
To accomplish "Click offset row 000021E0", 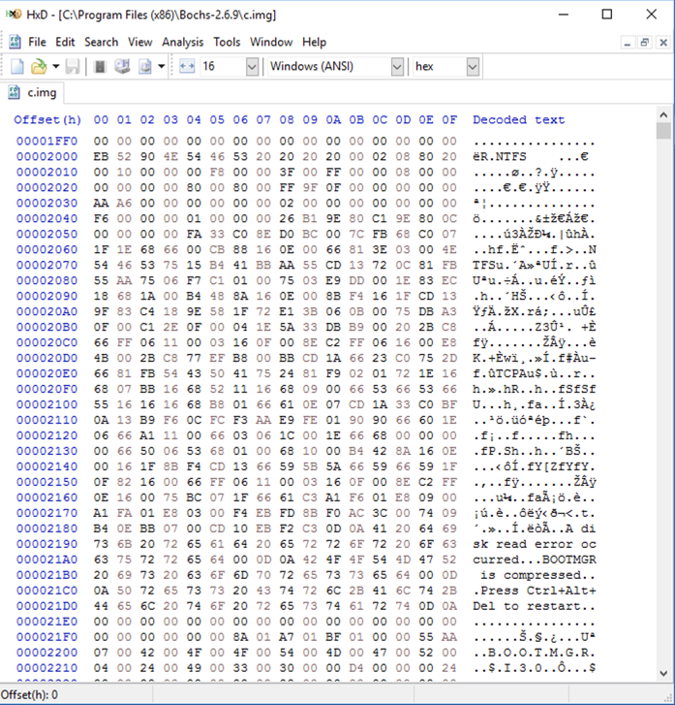I will (x=46, y=622).
